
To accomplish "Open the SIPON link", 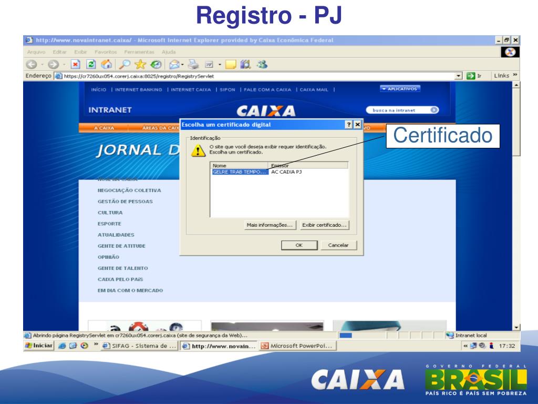I will coord(227,89).
